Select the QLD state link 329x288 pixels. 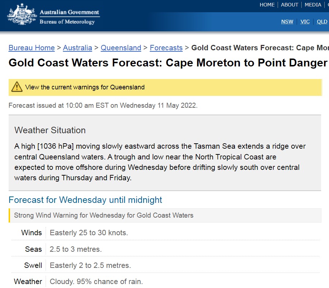click(x=322, y=22)
